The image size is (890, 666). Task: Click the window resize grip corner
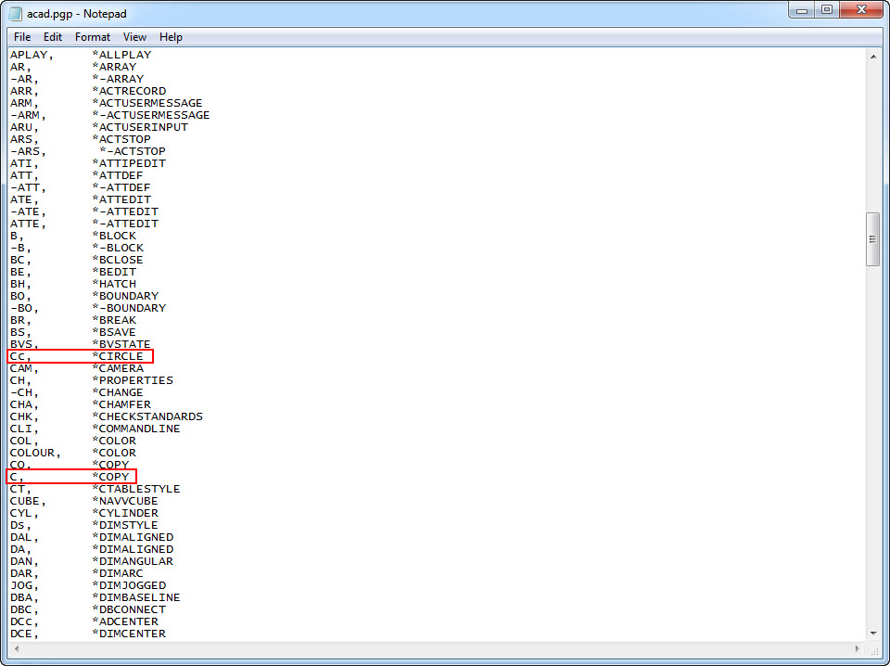[873, 649]
